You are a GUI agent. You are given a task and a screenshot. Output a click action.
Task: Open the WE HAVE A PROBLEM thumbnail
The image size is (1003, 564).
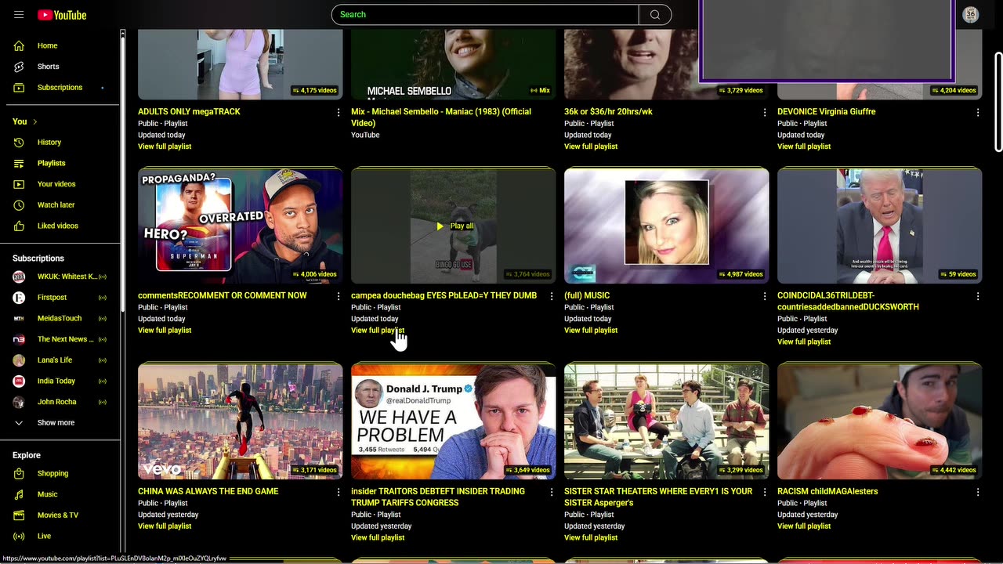coord(453,421)
